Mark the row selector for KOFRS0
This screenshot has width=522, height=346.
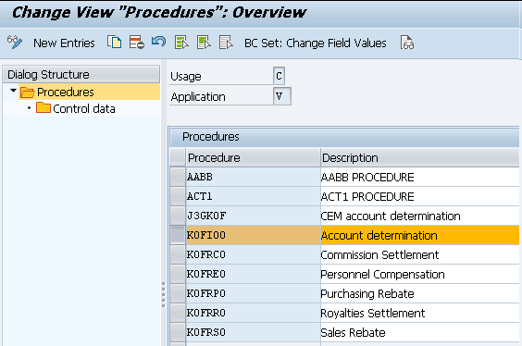(x=178, y=332)
